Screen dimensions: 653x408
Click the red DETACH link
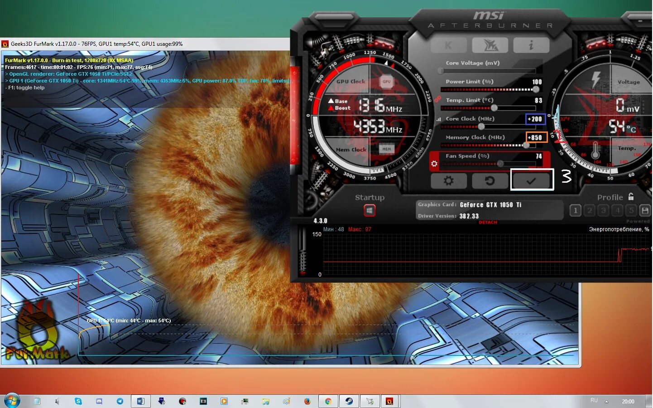(x=488, y=222)
